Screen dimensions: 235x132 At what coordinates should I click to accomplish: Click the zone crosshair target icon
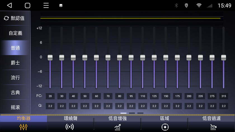[x=165, y=127]
